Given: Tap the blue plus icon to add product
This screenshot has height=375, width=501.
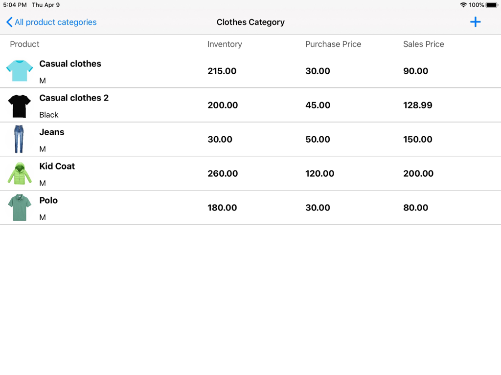Looking at the screenshot, I should 475,21.
